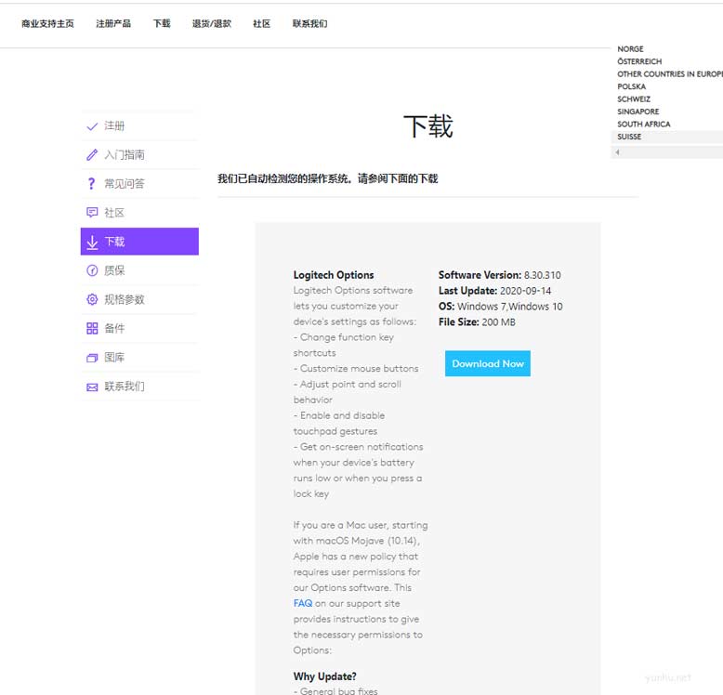Open 社区 in top navigation bar
Viewport: 723px width, 695px height.
261,23
